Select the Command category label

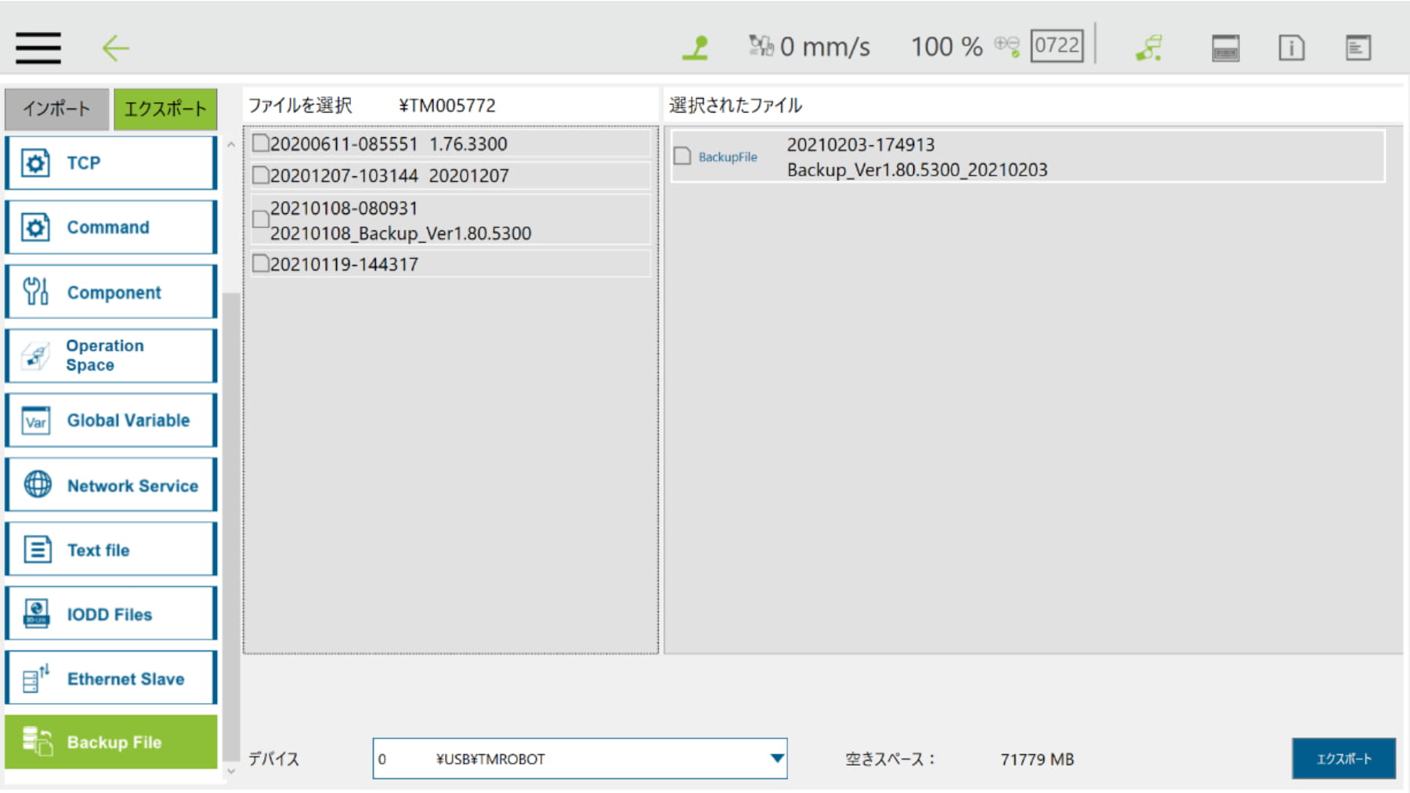point(108,227)
